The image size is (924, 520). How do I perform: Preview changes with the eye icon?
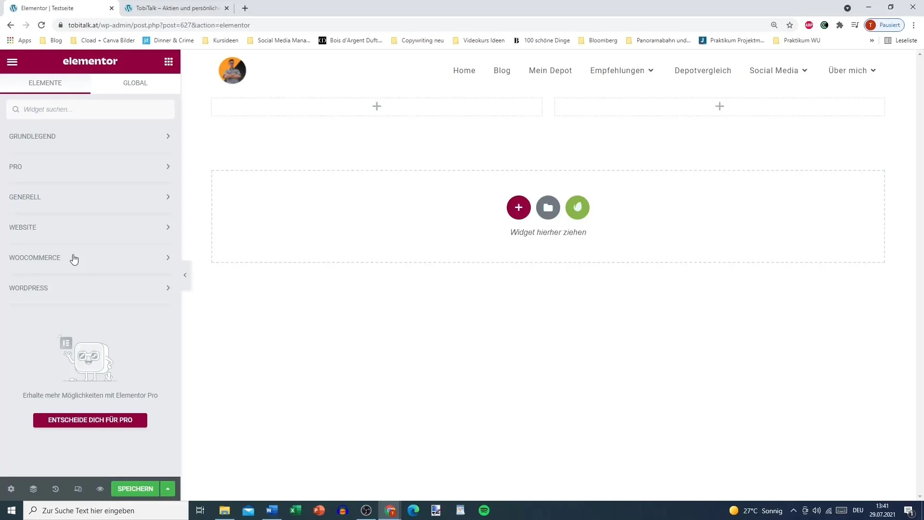pyautogui.click(x=100, y=489)
